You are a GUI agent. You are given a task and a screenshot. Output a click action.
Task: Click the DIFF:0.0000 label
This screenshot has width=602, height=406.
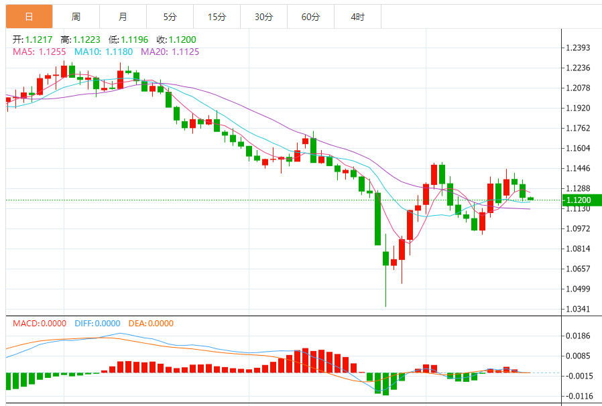click(97, 324)
